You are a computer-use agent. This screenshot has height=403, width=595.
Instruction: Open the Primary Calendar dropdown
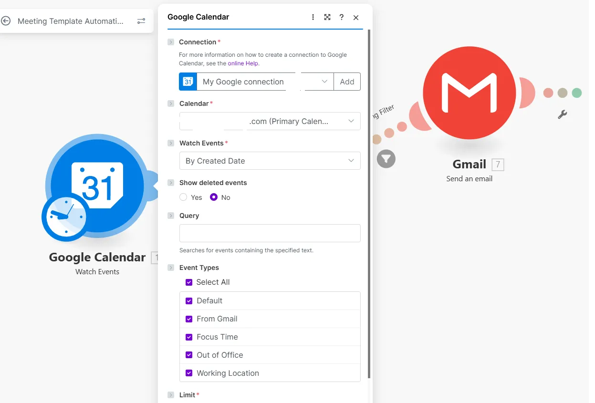click(x=270, y=121)
